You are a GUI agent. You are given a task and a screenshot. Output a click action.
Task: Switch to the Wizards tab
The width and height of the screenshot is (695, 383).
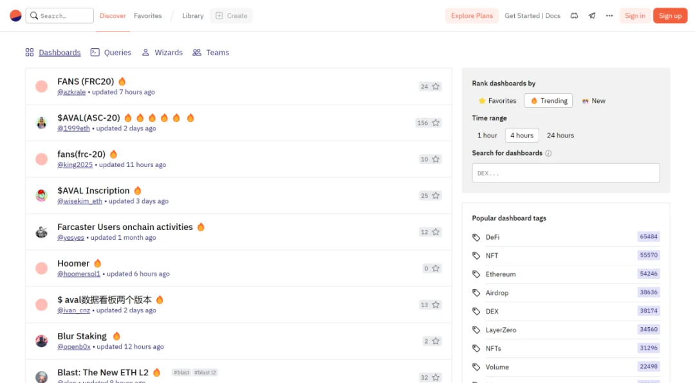162,53
